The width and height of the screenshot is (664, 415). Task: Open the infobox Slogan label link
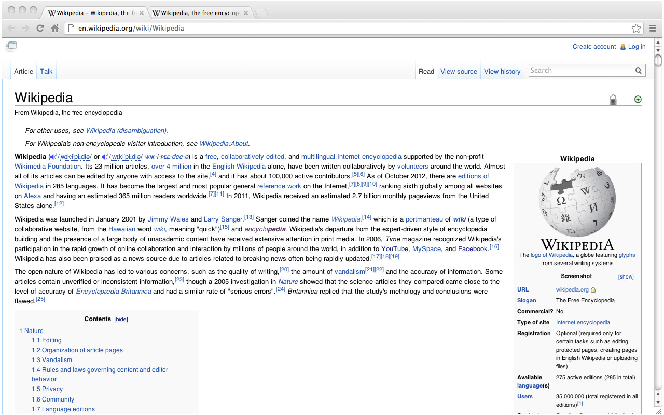tap(527, 301)
